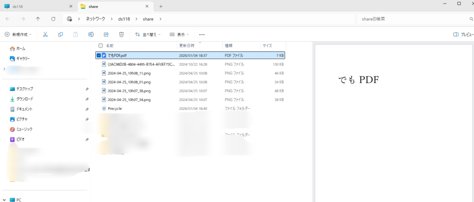The height and width of the screenshot is (202, 474).
Task: Refresh the share folder view
Action: click(53, 18)
